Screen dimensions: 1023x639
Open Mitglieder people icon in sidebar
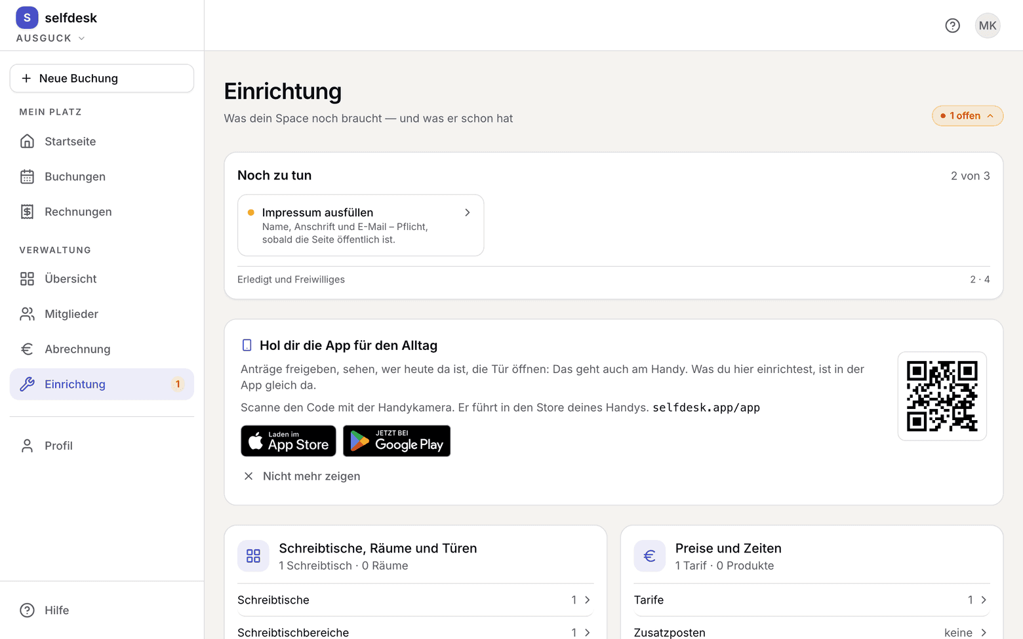pyautogui.click(x=27, y=314)
